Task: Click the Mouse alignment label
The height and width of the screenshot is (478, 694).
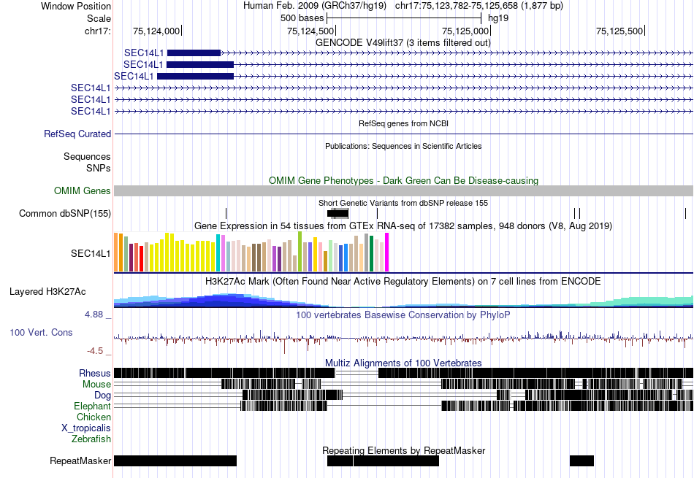Action: pos(96,385)
